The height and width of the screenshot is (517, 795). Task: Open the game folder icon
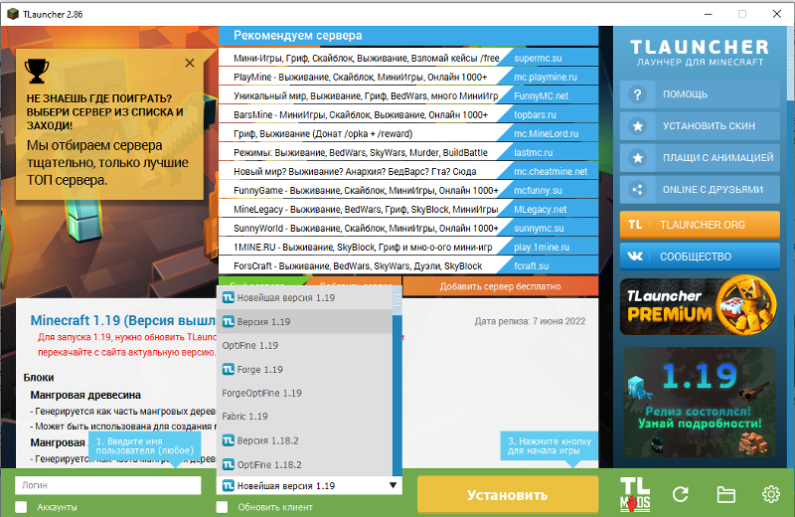click(x=725, y=494)
